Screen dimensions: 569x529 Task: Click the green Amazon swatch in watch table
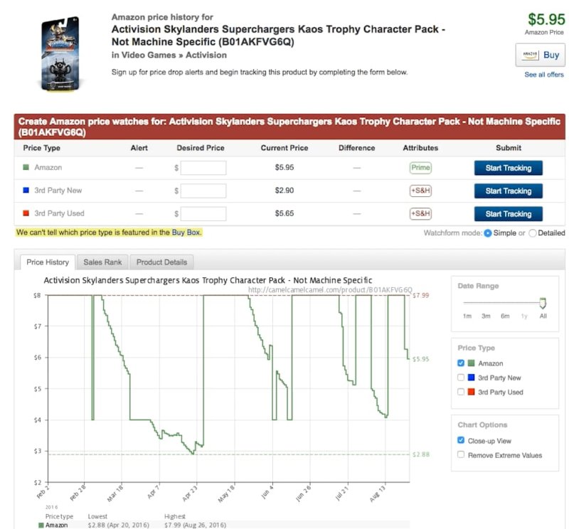pos(26,167)
